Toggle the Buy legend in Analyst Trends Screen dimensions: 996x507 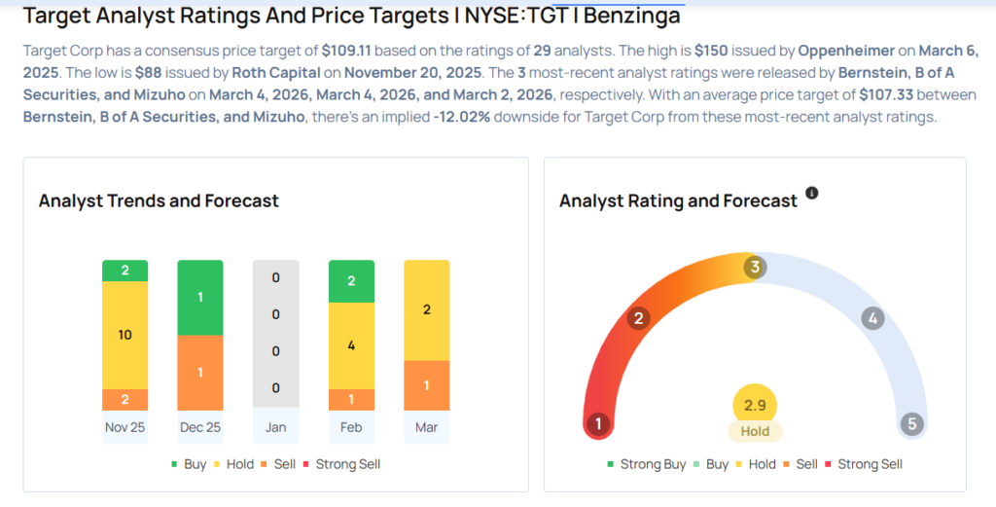point(188,464)
